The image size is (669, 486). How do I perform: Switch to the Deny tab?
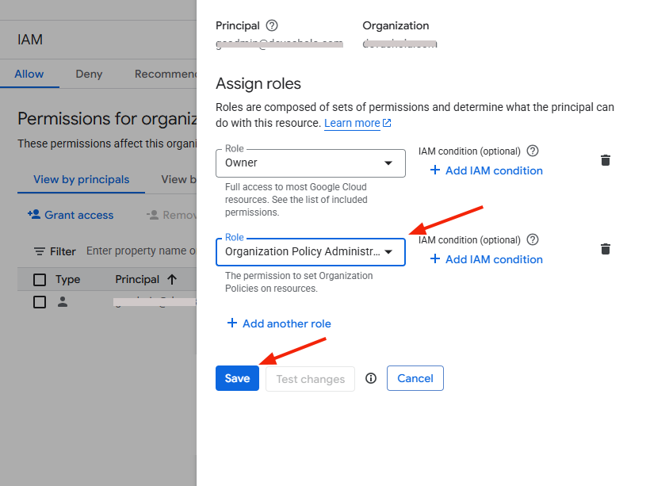tap(89, 74)
